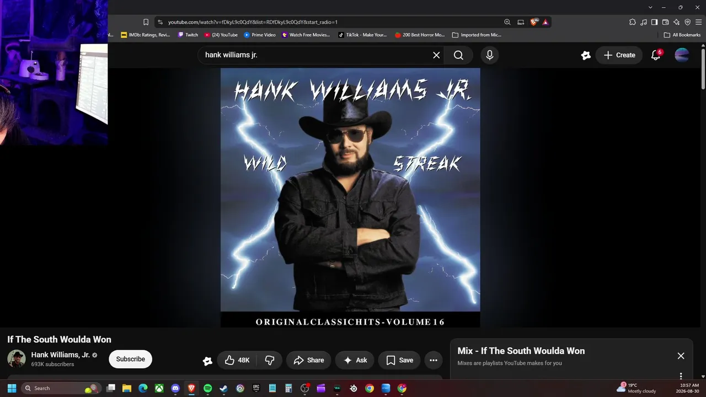
Task: Open the Twitch bookmark
Action: pos(188,35)
